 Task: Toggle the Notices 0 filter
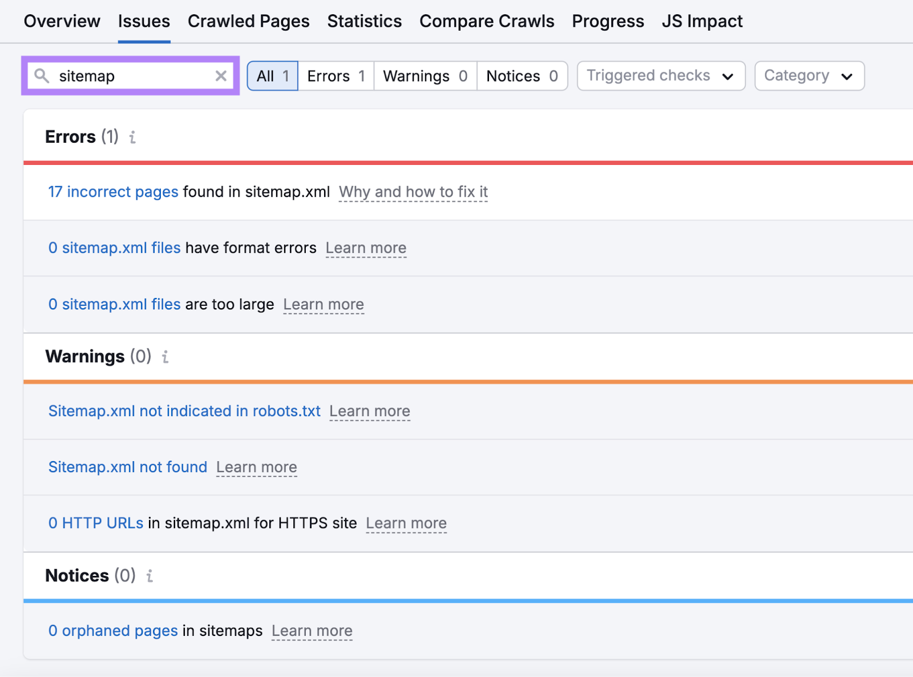coord(522,75)
